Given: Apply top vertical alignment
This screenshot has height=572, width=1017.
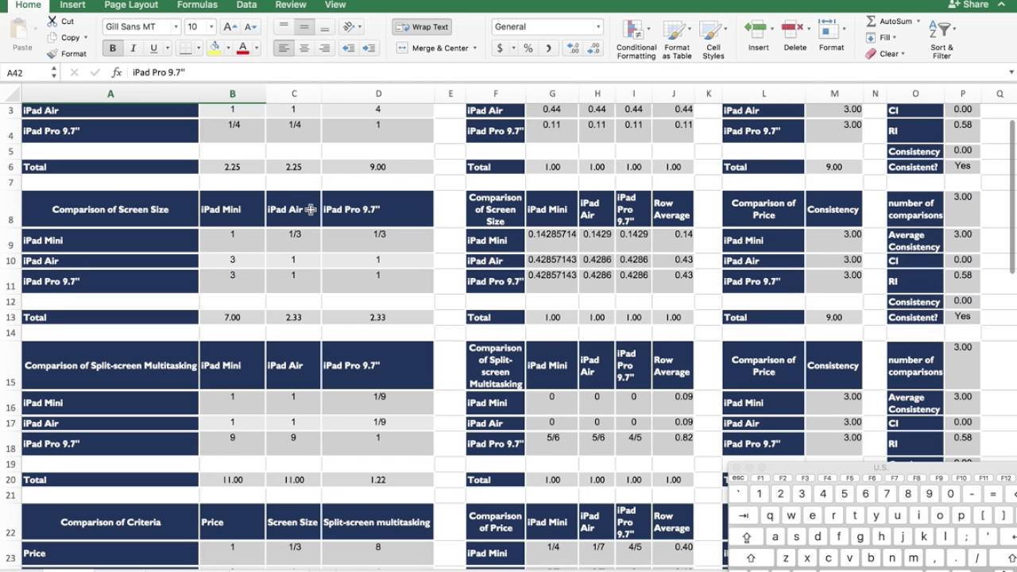Looking at the screenshot, I should pos(283,26).
